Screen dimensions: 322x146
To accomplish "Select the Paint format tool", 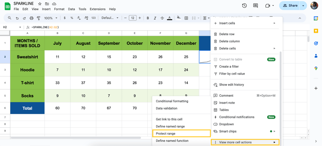I will click(38, 18).
